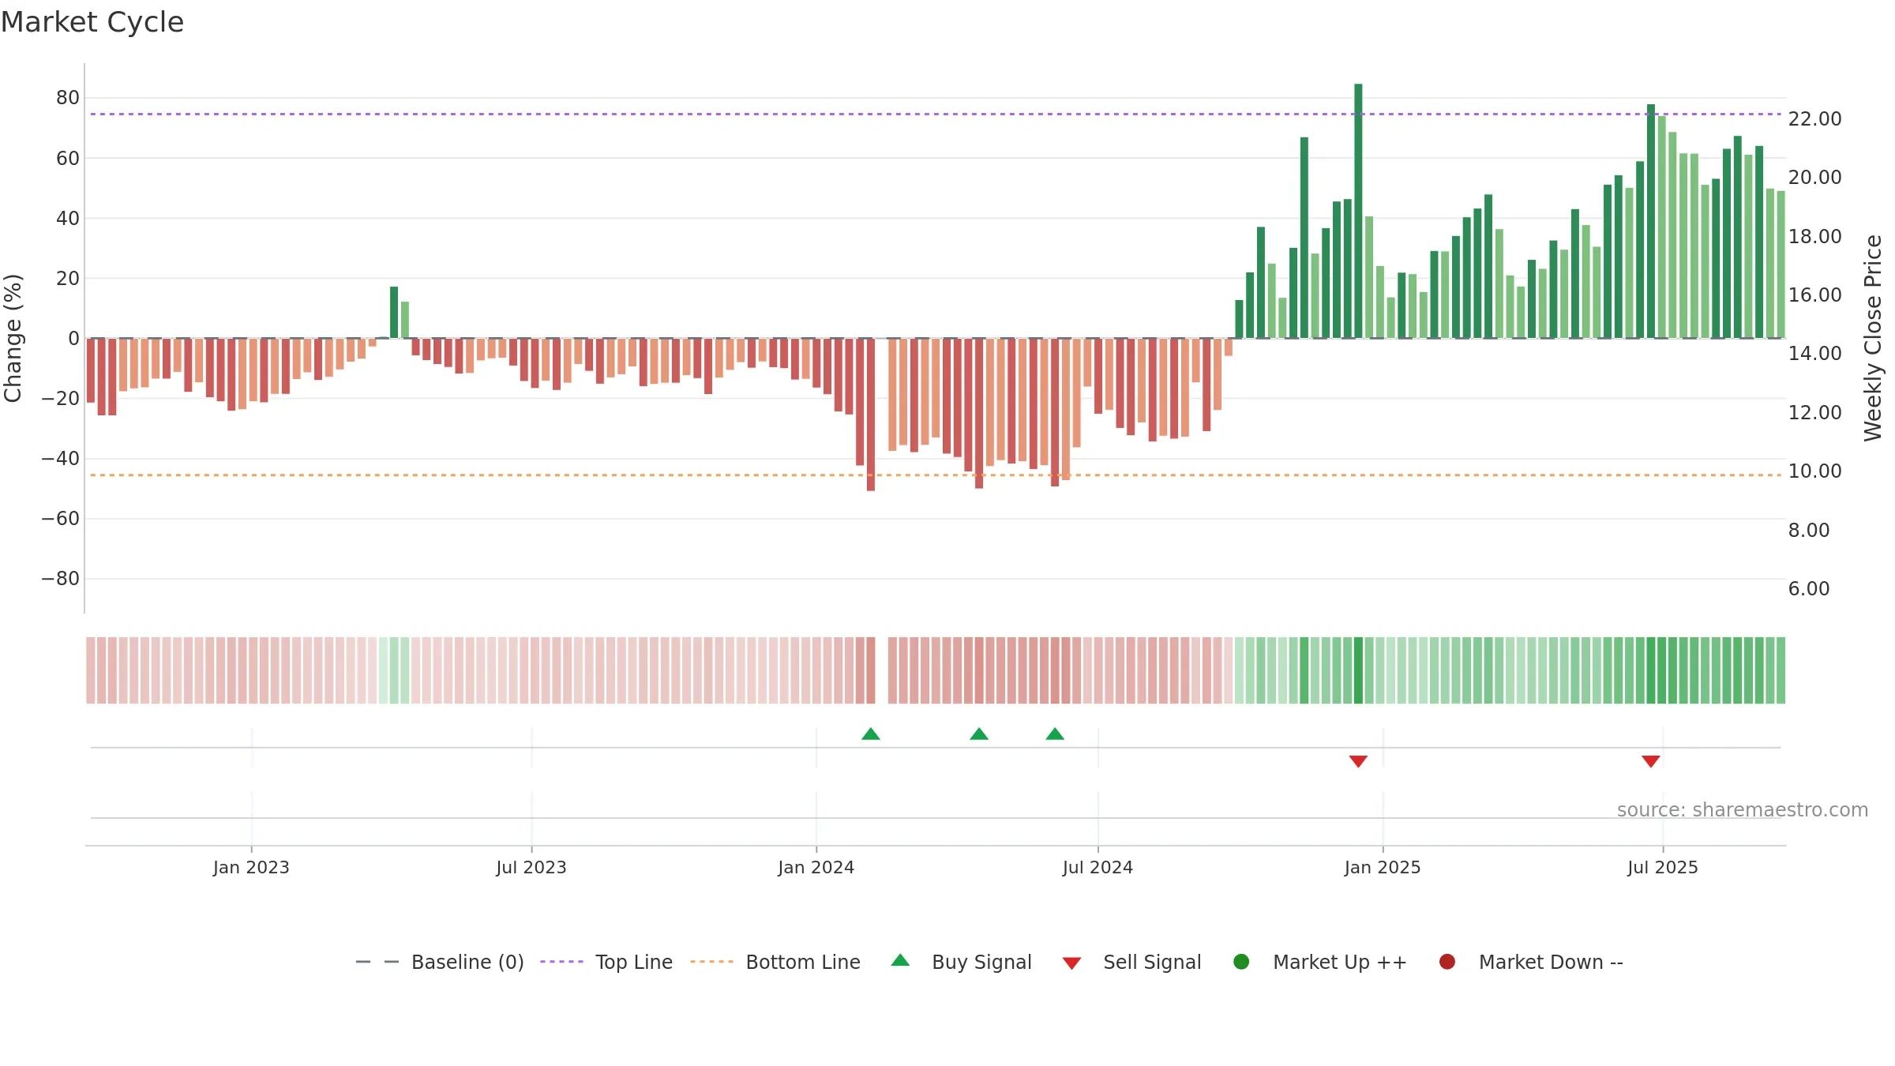This screenshot has width=1895, height=1066.
Task: Click the 6.00 price tick label
Action: 1809,589
